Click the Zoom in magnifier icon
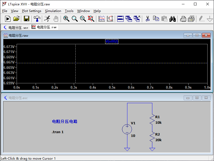The image size is (214, 161). [x=66, y=19]
